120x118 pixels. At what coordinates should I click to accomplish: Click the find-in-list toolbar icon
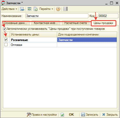click(x=22, y=9)
